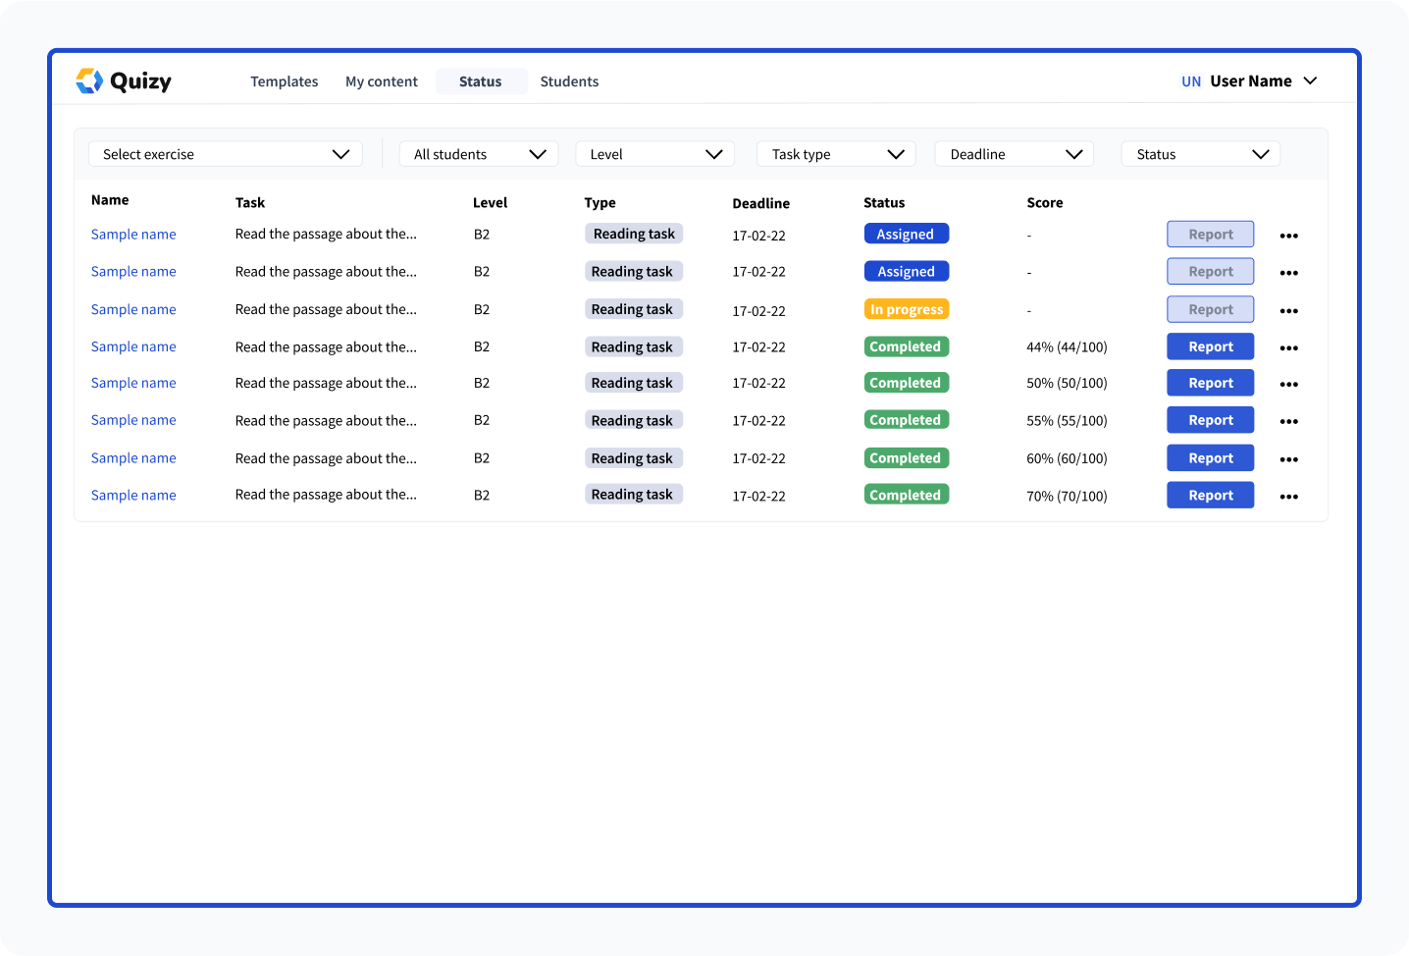The image size is (1409, 956).
Task: Open three-dot menu for the 70% score row
Action: pyautogui.click(x=1288, y=497)
